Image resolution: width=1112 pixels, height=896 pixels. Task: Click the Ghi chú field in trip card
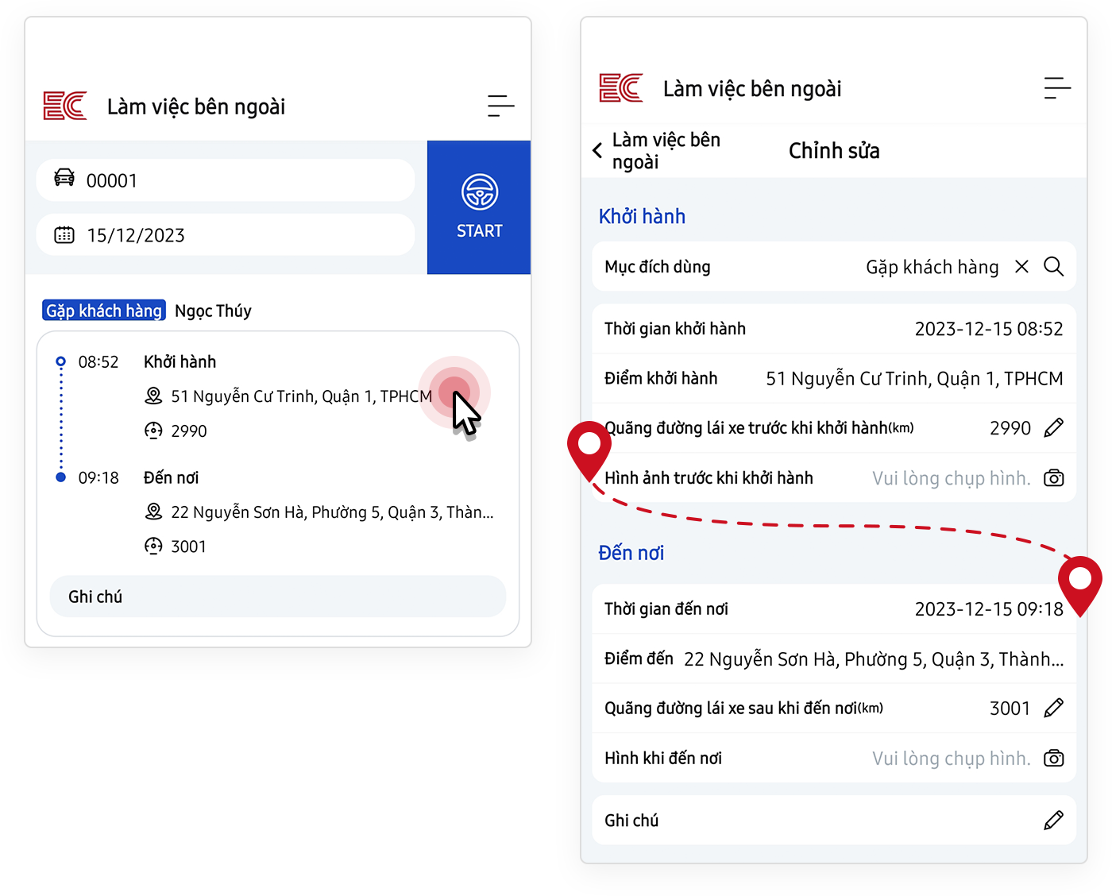[277, 597]
